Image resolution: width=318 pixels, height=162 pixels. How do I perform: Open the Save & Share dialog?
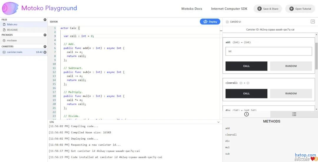pyautogui.click(x=268, y=9)
